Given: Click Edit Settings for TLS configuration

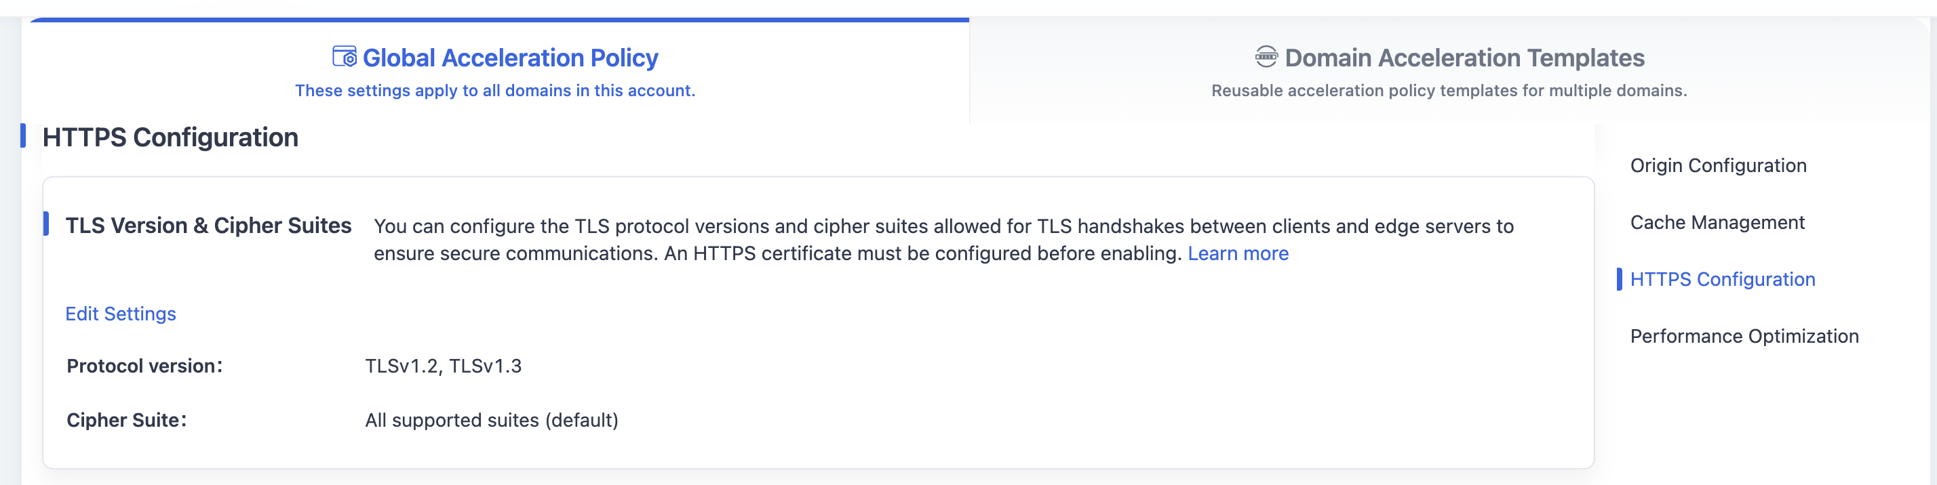Looking at the screenshot, I should [120, 314].
